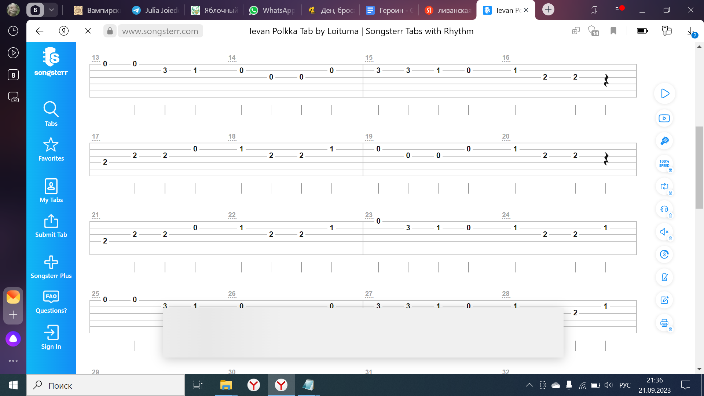Click the taskbar Поиск search box
The height and width of the screenshot is (396, 704).
[106, 385]
